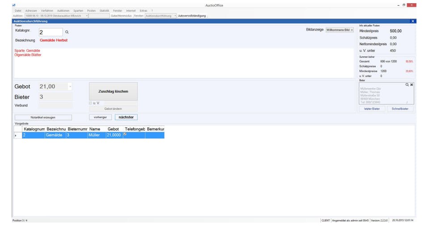The width and height of the screenshot is (429, 226).
Task: Open the Adressen menu
Action: 31,11
